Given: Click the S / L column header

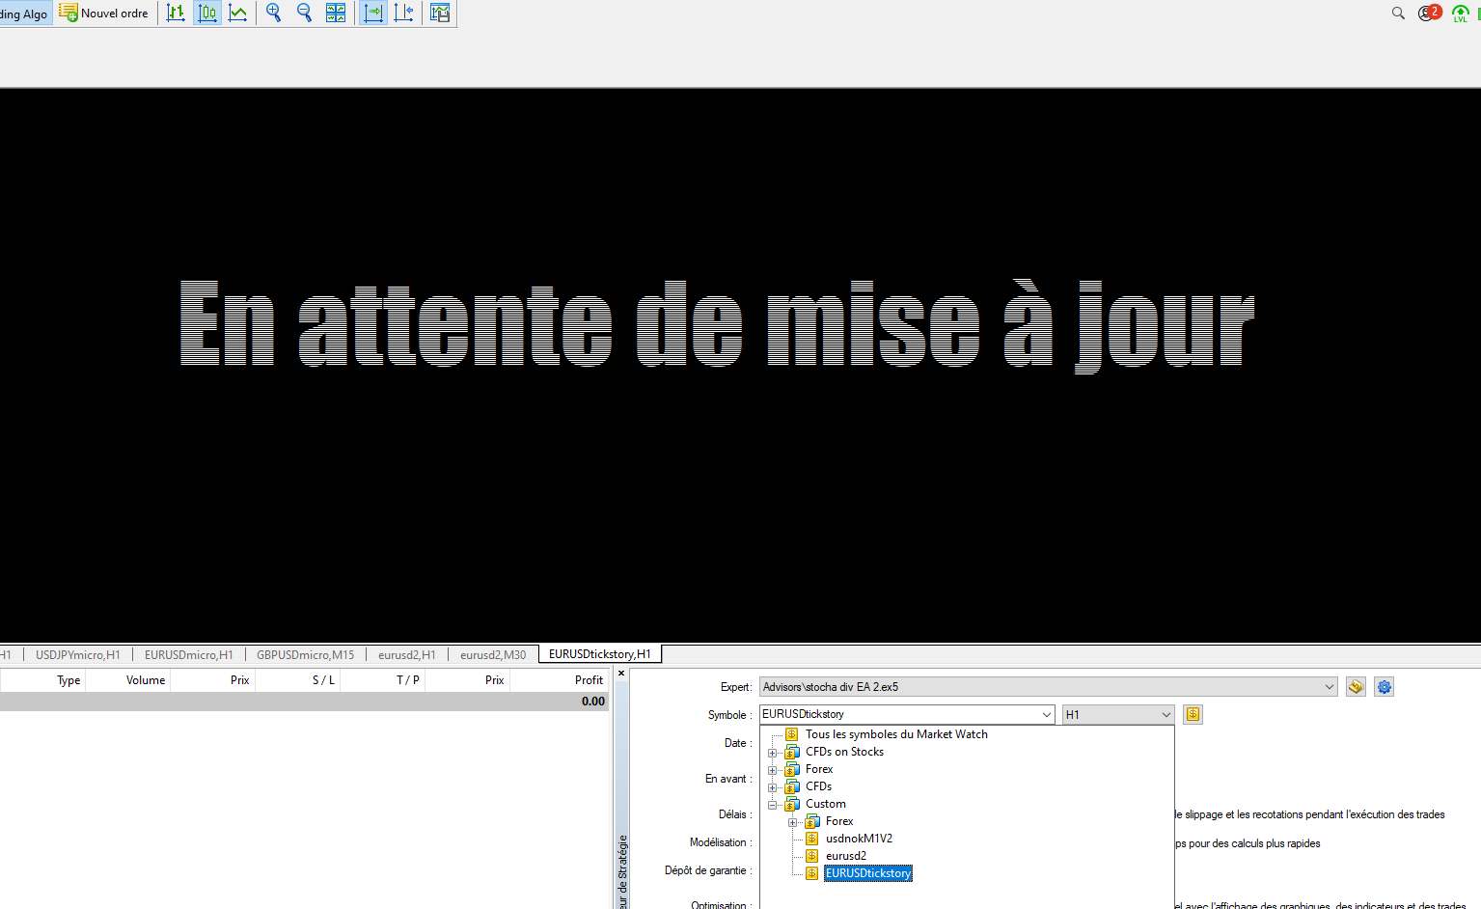Looking at the screenshot, I should point(324,680).
